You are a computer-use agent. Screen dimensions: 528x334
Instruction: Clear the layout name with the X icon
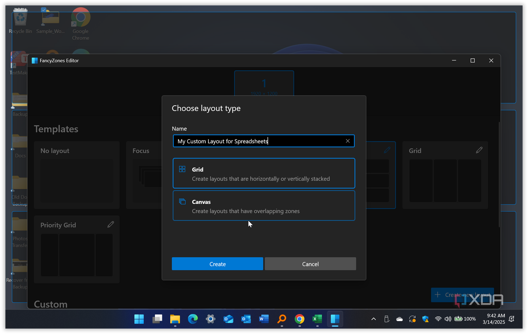pyautogui.click(x=348, y=141)
